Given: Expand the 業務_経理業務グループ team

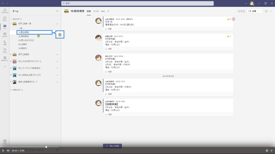Looking at the screenshot, I should [x=11, y=82].
